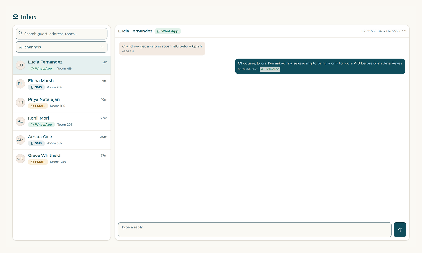Viewport: 422px width, 253px height.
Task: Select Lucia Fernandez in conversation list
Action: [x=61, y=65]
